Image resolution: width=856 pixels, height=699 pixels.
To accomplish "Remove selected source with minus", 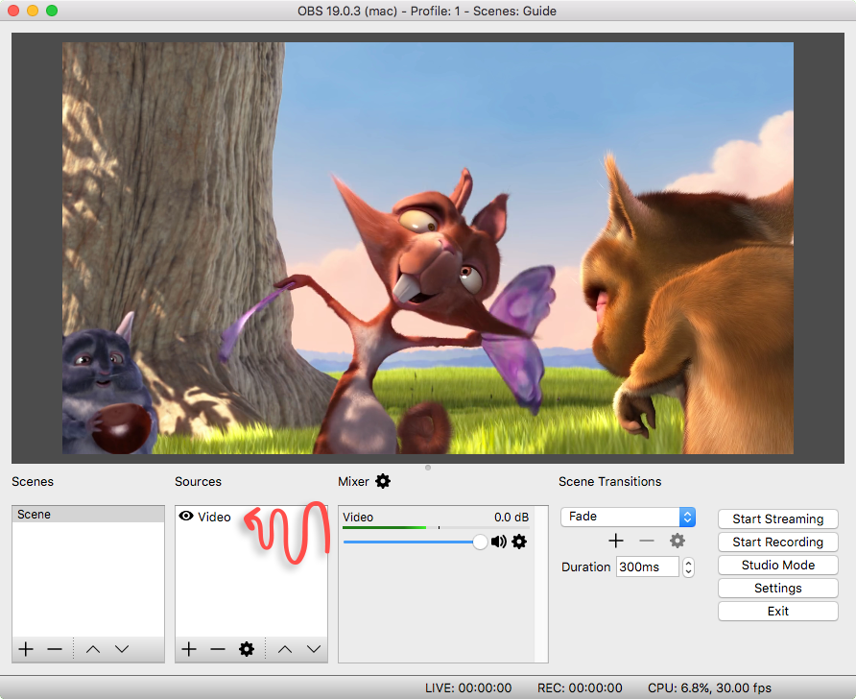I will (x=218, y=649).
